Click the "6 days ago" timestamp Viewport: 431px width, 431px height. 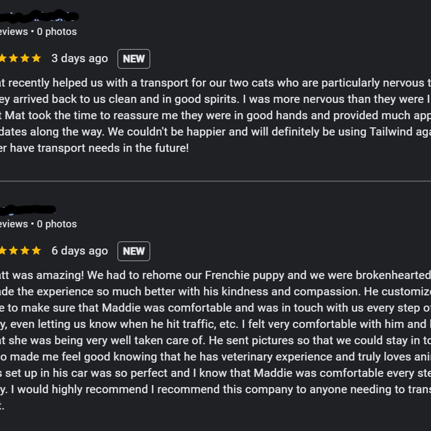click(79, 251)
